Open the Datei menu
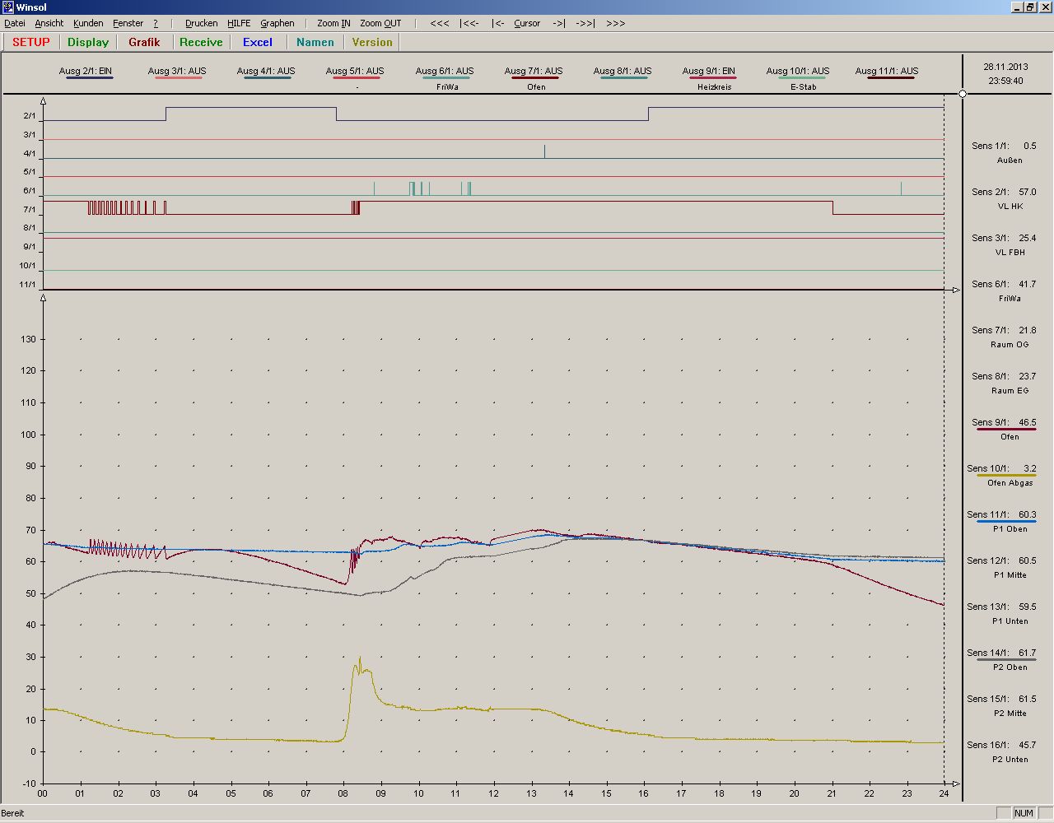Image resolution: width=1054 pixels, height=823 pixels. click(15, 23)
